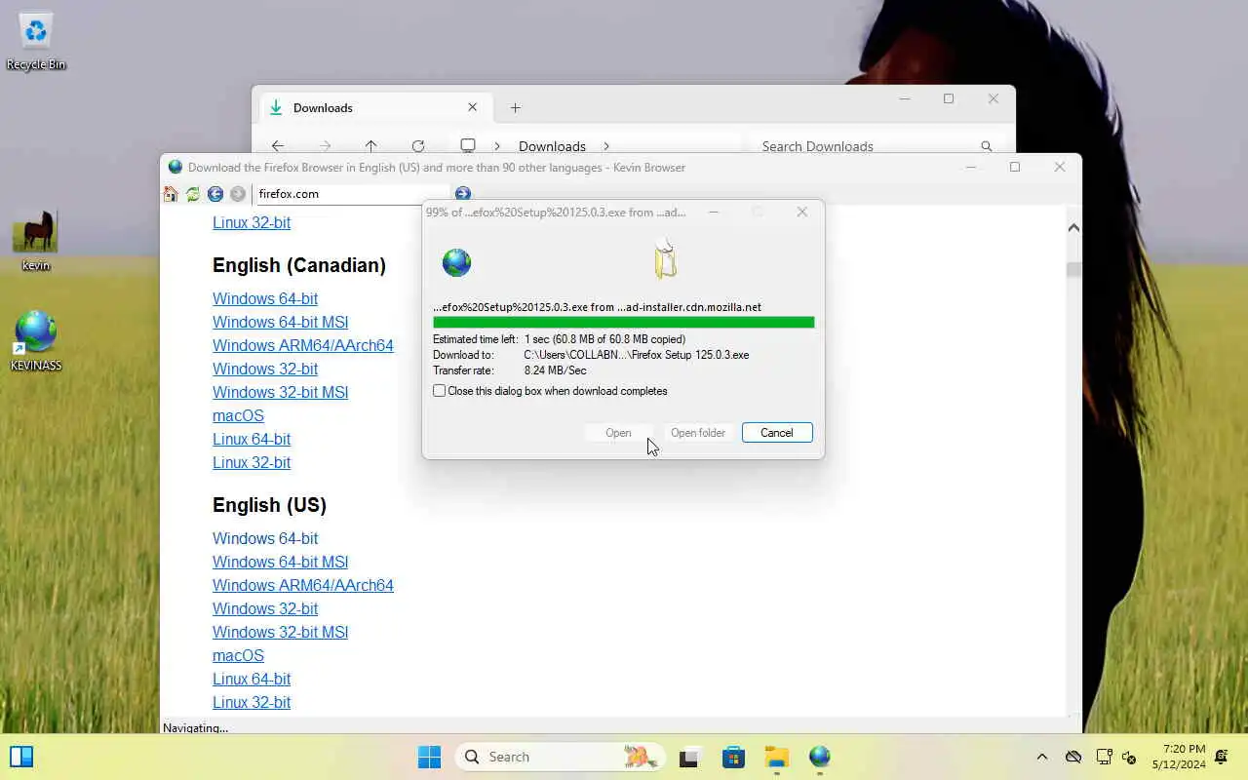Click File Explorer's back arrow
This screenshot has width=1248, height=780.
point(278,146)
